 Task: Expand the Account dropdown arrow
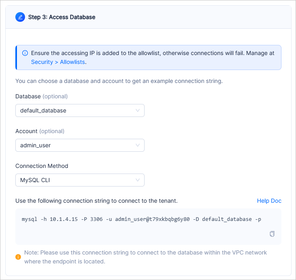(138, 145)
